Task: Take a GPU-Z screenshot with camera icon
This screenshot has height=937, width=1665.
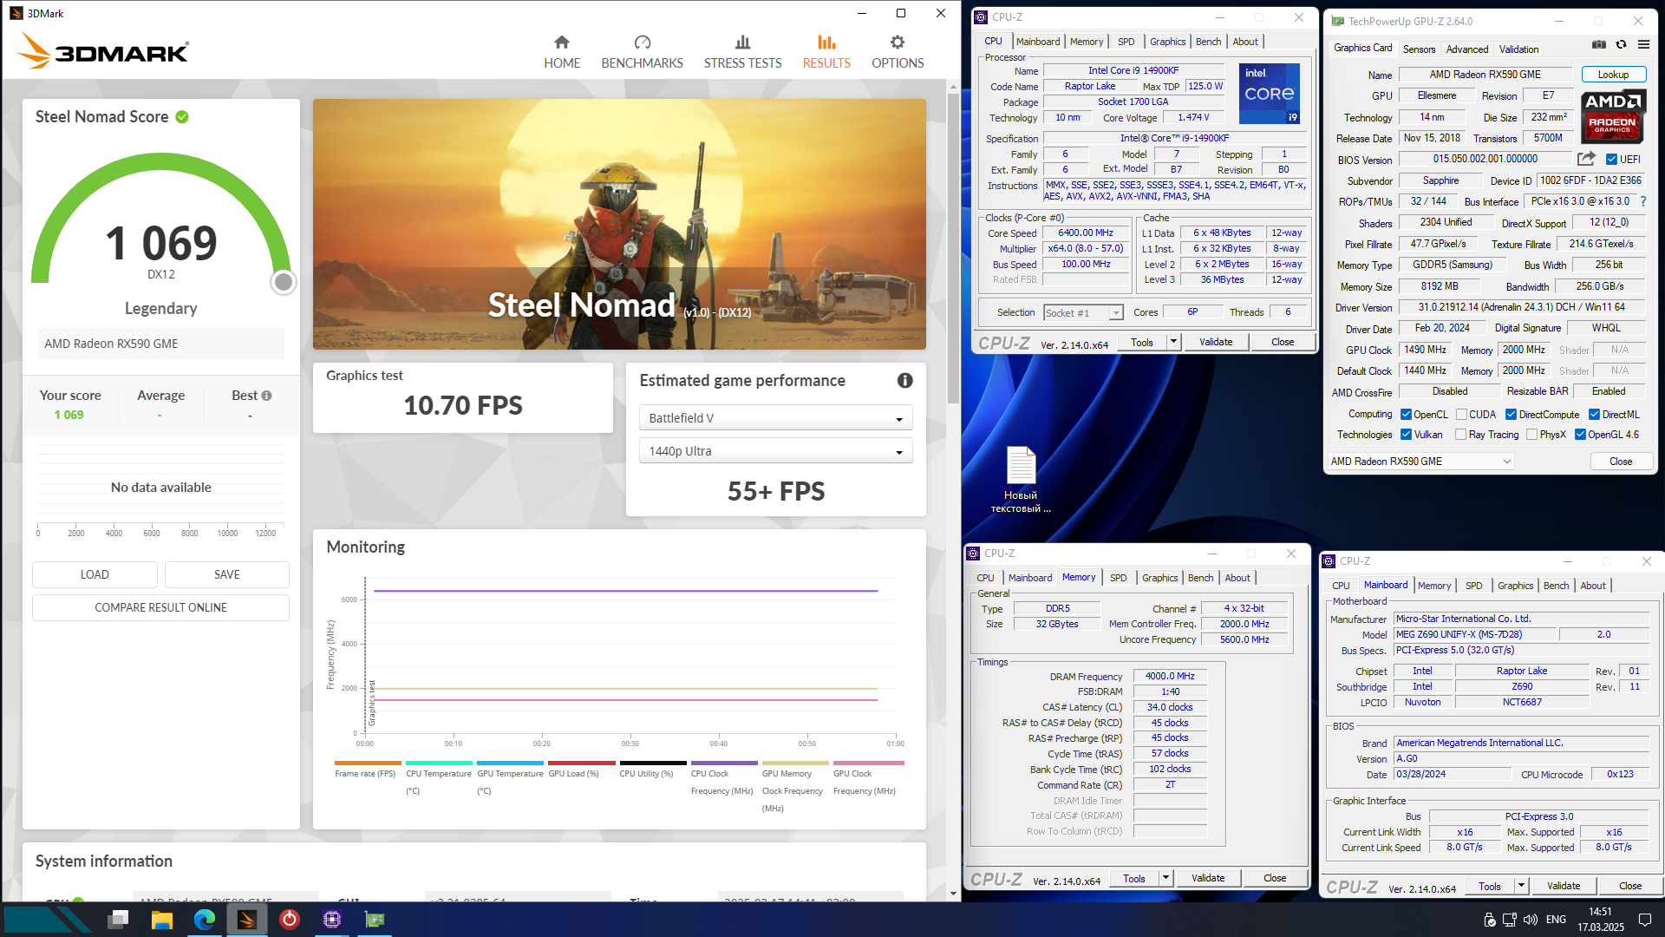Action: tap(1598, 45)
